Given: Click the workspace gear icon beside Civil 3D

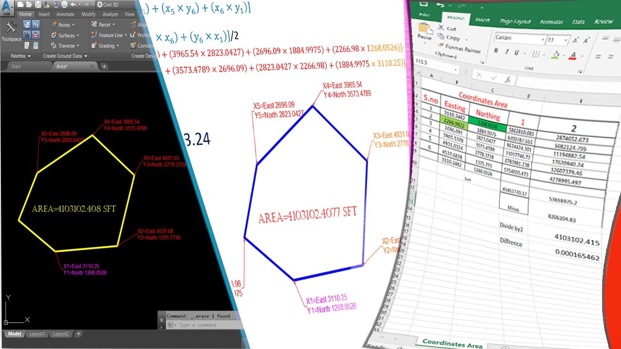Looking at the screenshot, I should [100, 5].
